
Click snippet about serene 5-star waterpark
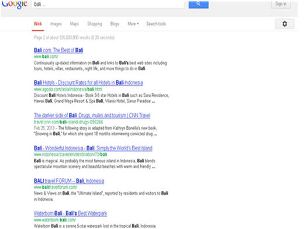(x=95, y=226)
